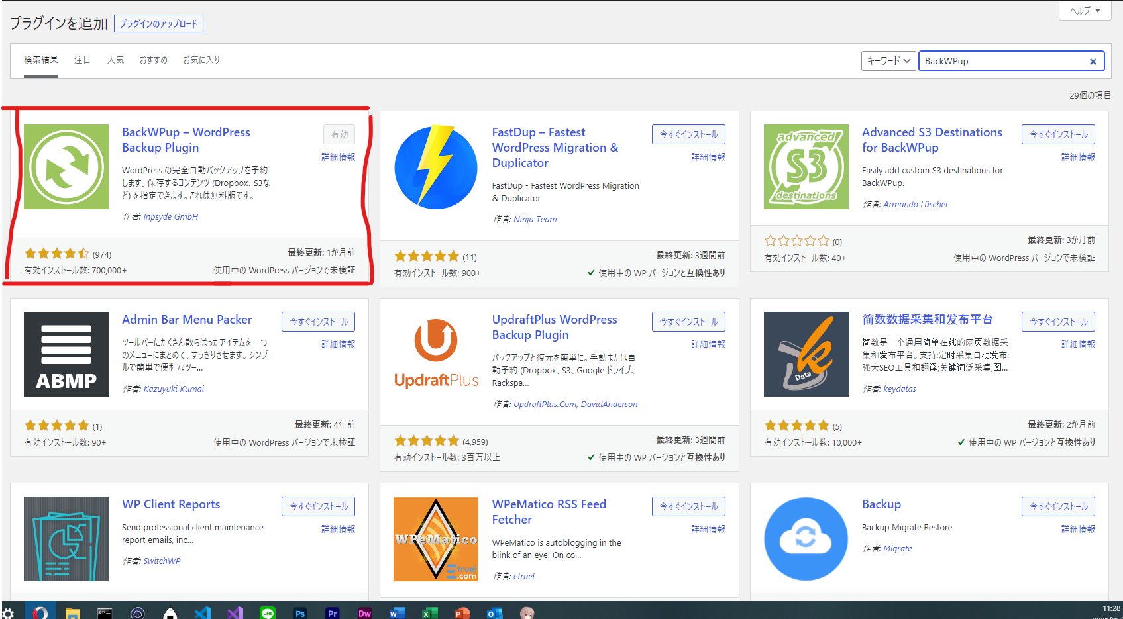
Task: Click the keydatas plugin icon thumbnail
Action: click(x=806, y=354)
